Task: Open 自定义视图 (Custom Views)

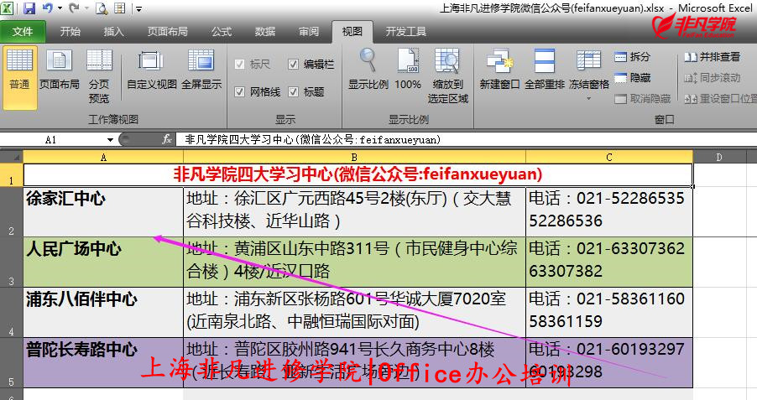Action: 152,70
